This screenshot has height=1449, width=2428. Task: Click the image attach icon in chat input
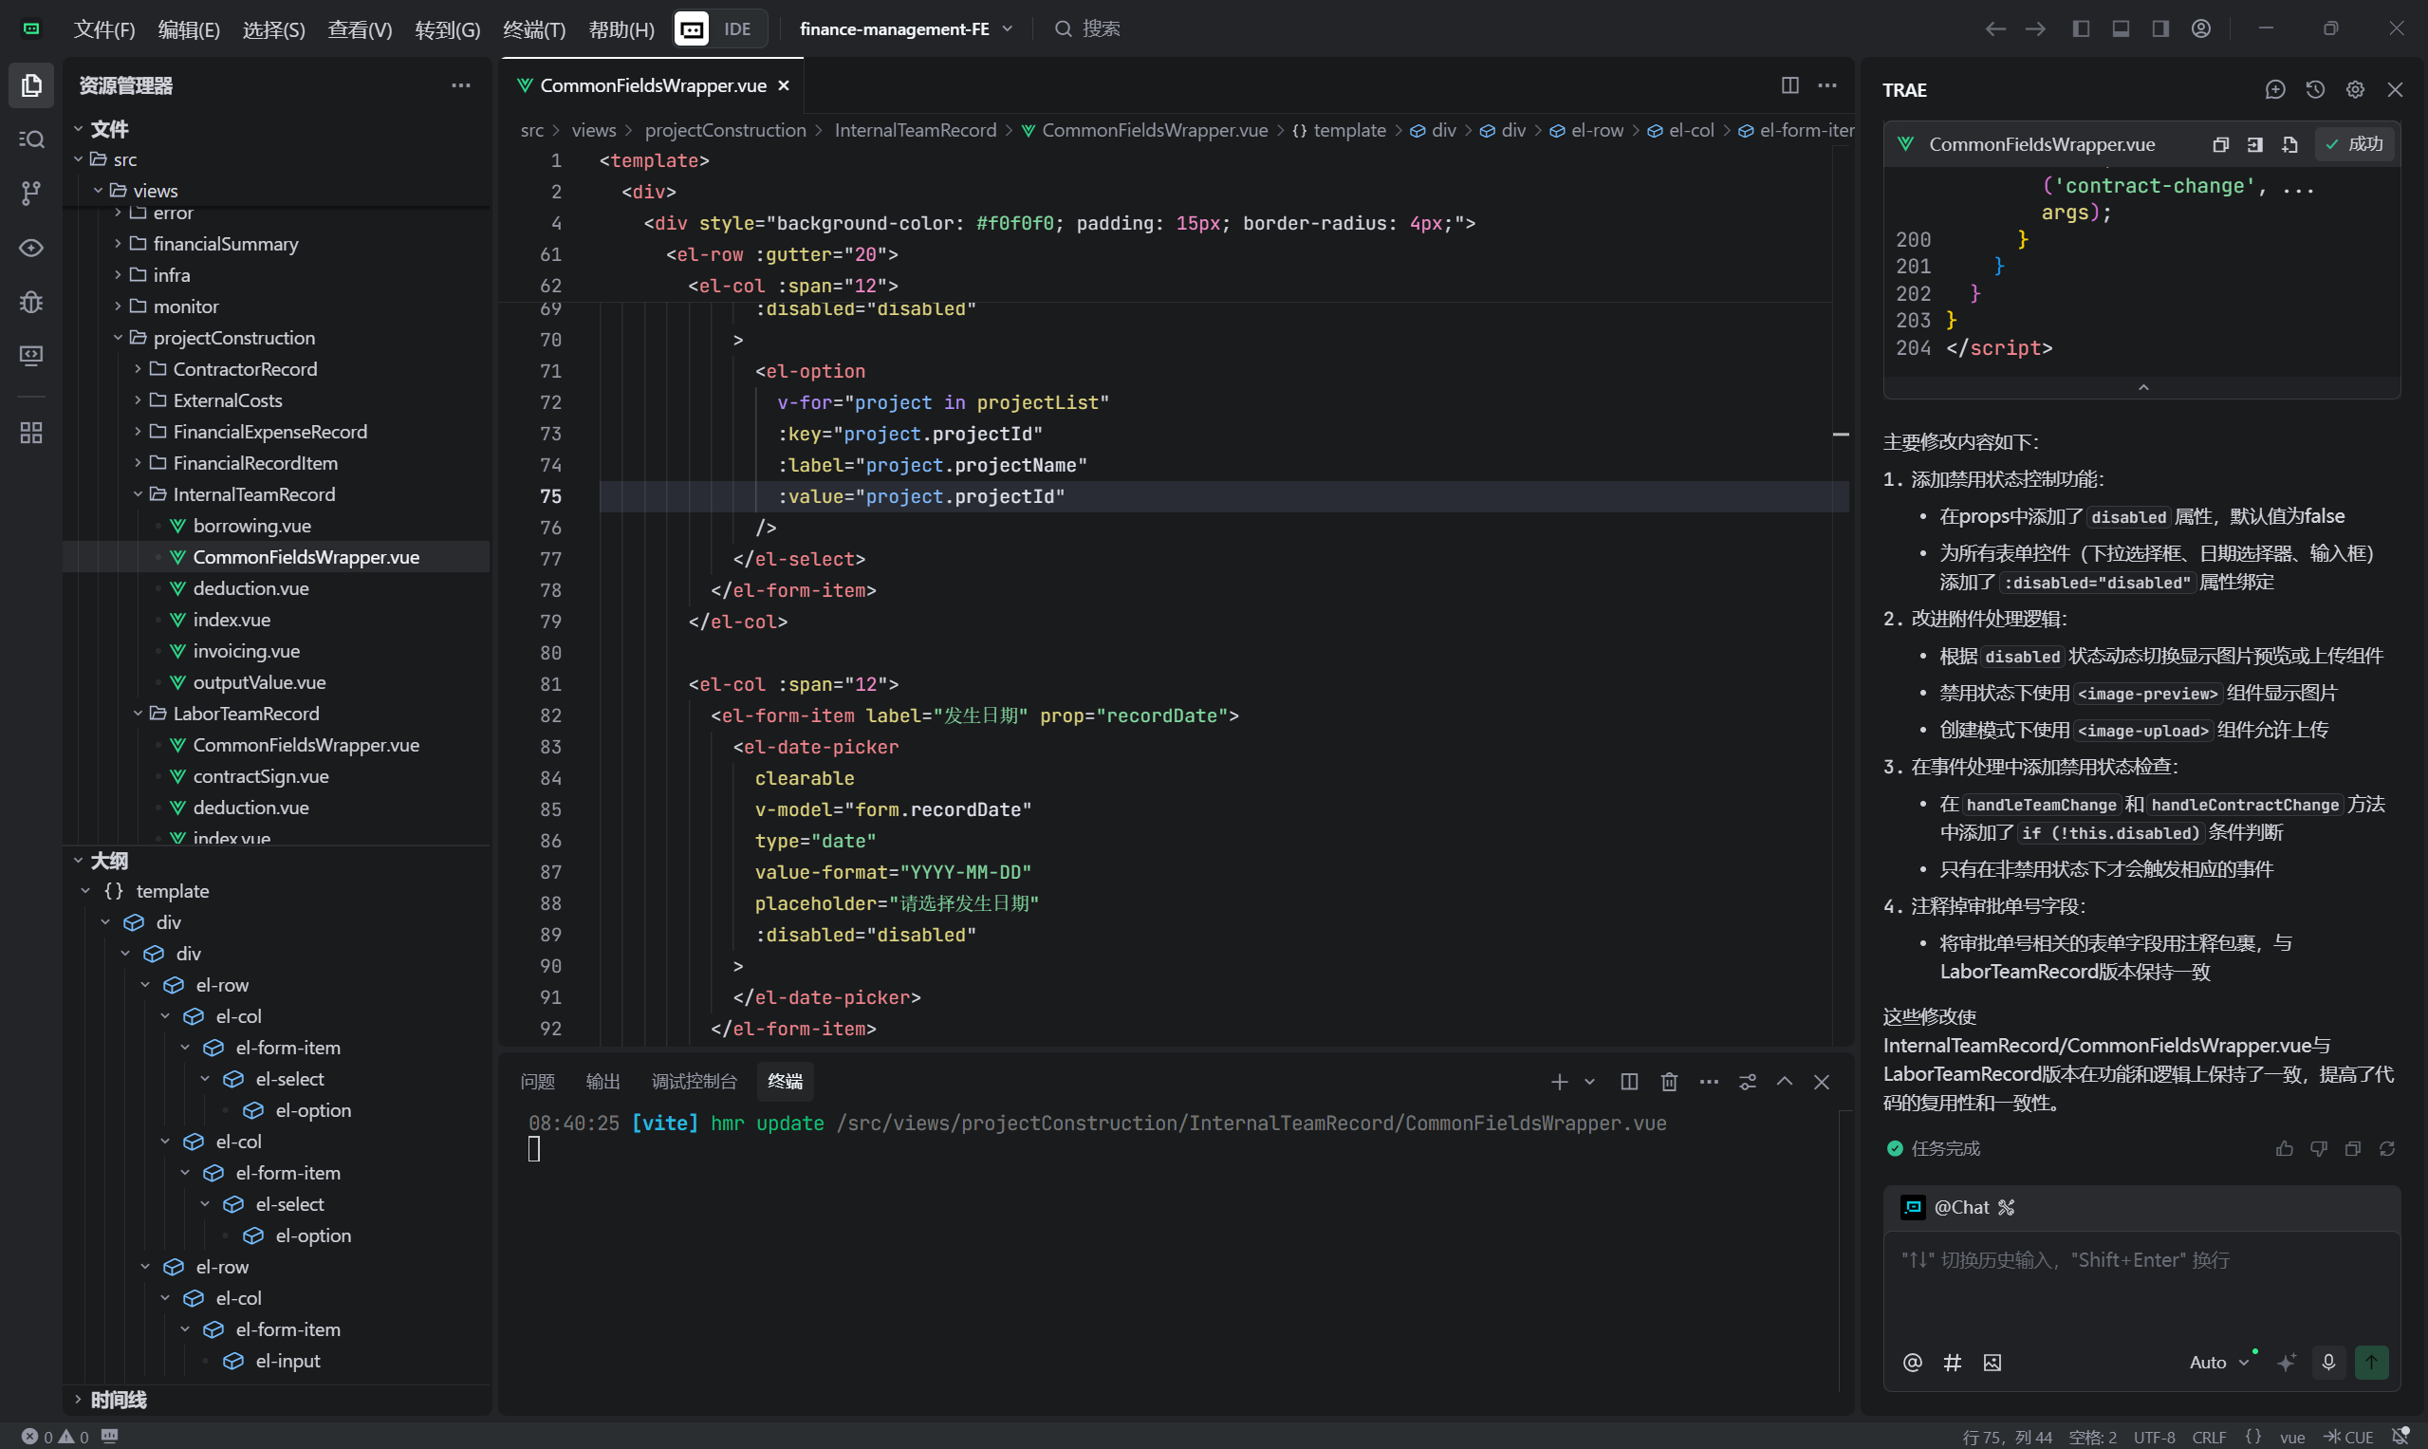coord(1992,1362)
